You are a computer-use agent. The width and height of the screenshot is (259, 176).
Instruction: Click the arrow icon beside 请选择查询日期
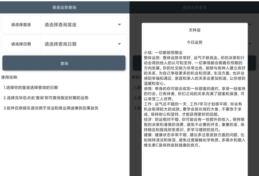click(119, 44)
